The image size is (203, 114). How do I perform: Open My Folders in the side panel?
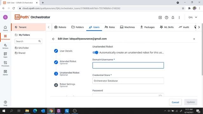[23, 35]
